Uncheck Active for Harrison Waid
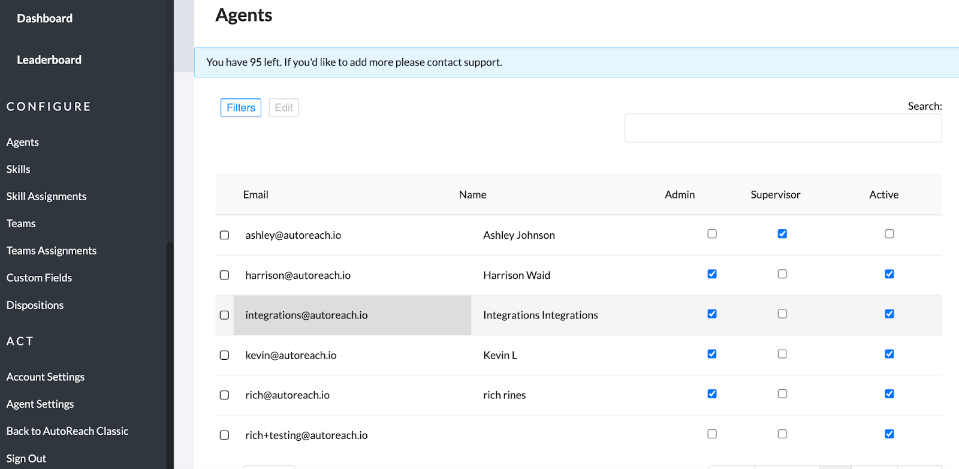959x469 pixels. pyautogui.click(x=889, y=274)
